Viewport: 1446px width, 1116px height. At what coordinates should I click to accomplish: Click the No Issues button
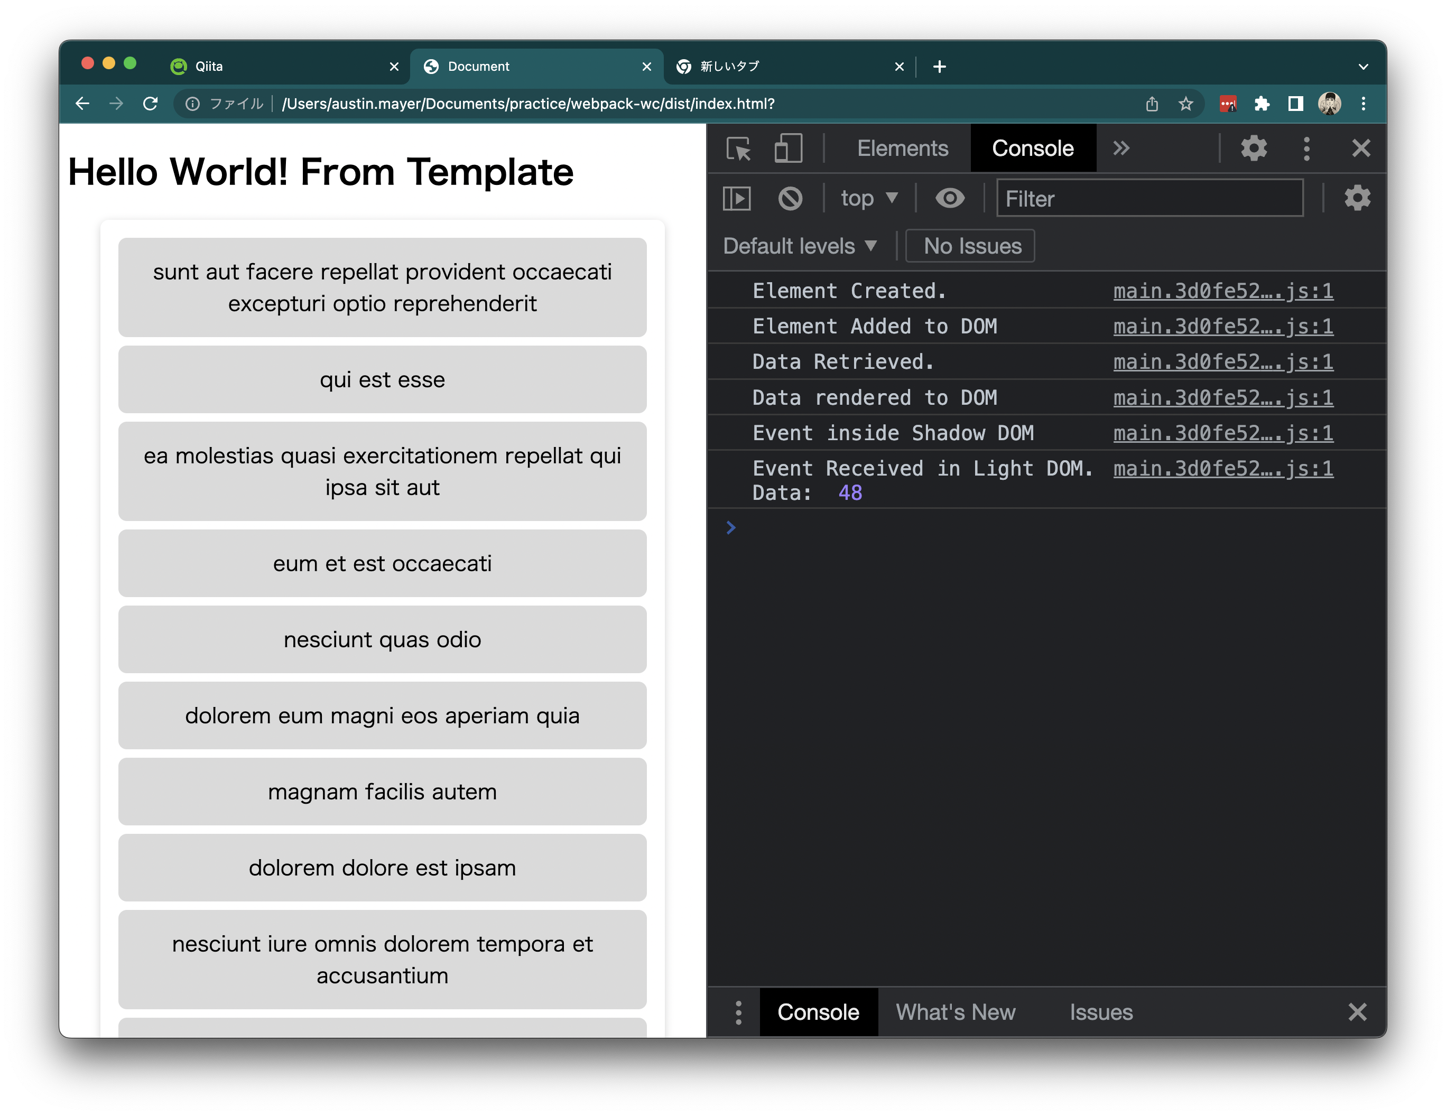[971, 246]
